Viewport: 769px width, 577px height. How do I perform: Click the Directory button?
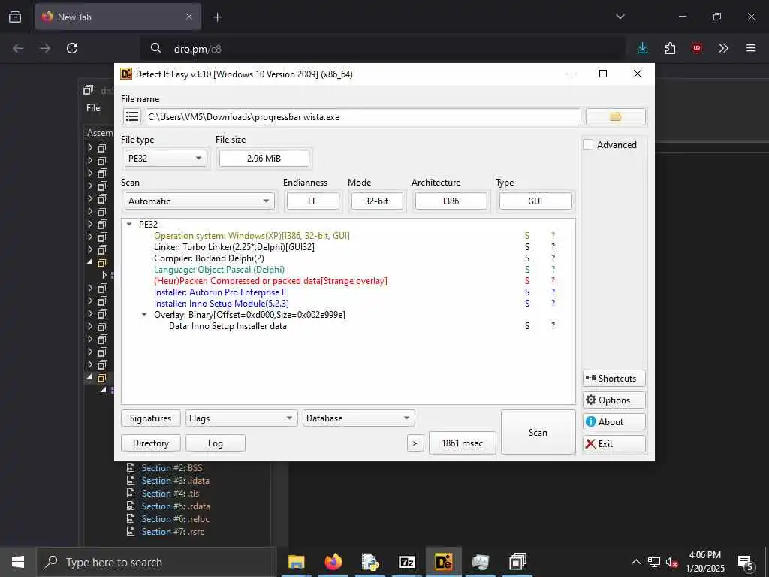click(150, 443)
